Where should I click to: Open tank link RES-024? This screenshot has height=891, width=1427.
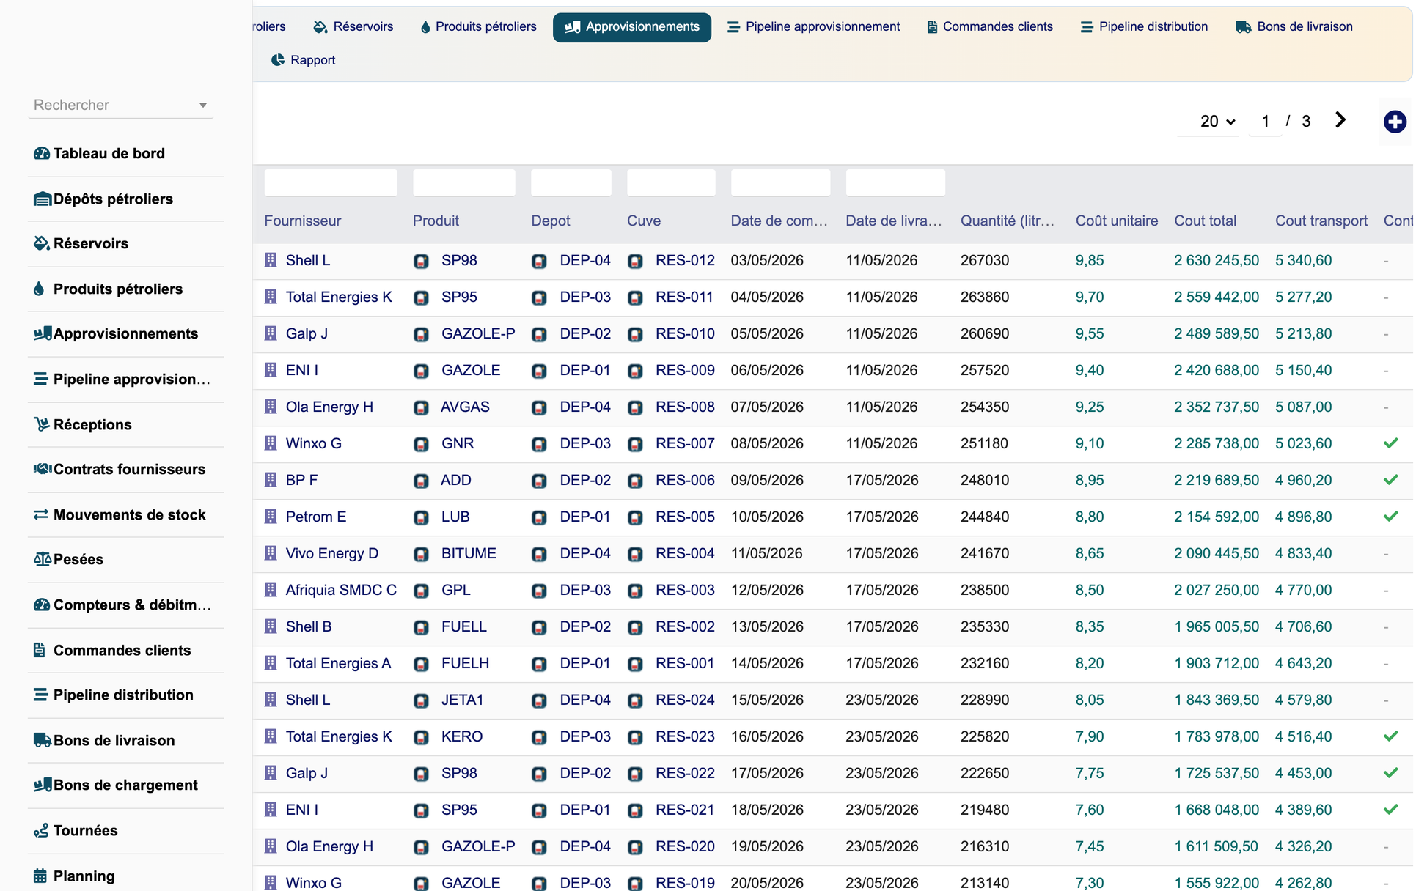(x=685, y=700)
